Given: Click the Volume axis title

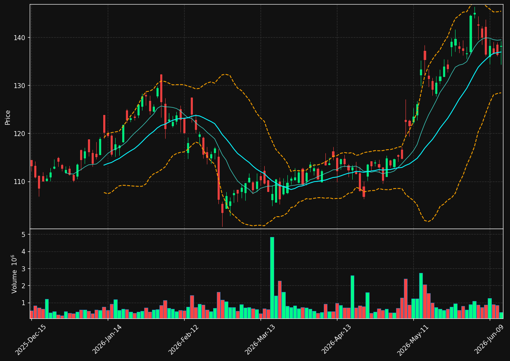Looking at the screenshot, I should point(15,274).
